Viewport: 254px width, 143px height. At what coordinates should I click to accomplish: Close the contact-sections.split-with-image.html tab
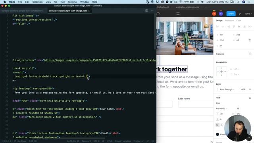[x=89, y=11]
